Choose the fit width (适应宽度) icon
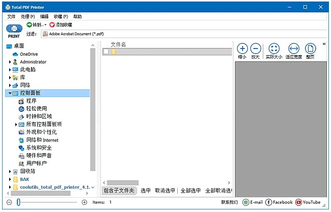The image size is (331, 212). point(294,49)
